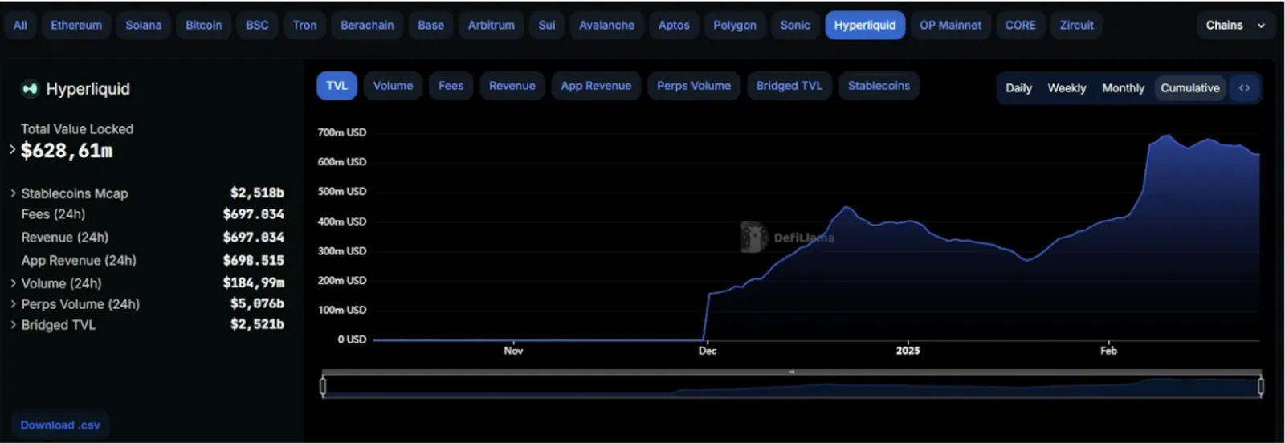Open the Berachain chain tab
This screenshot has height=443, width=1285.
(367, 26)
